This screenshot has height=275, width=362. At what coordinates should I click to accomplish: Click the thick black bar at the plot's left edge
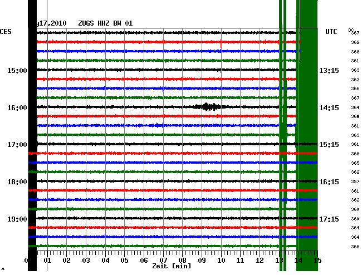click(x=32, y=135)
